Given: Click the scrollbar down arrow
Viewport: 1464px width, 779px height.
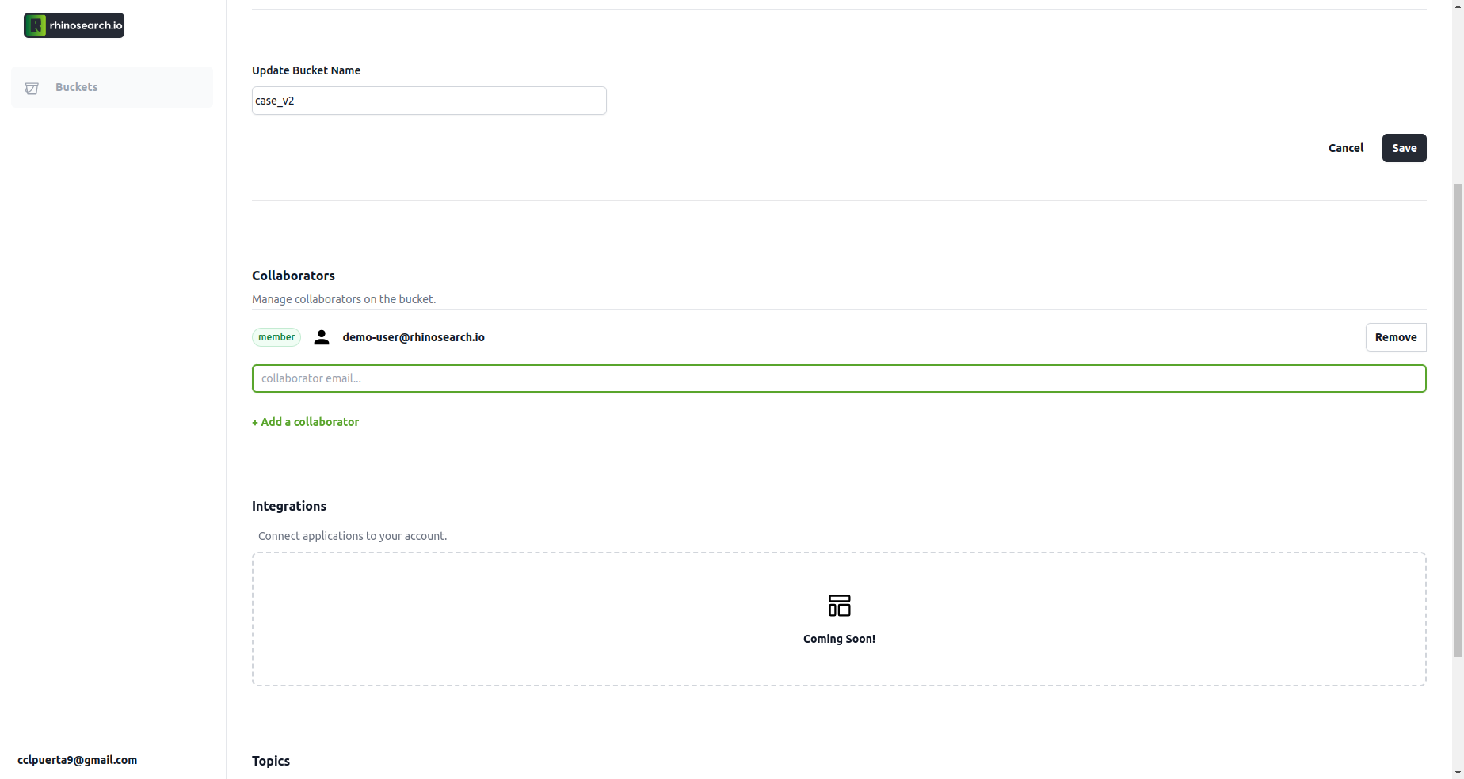Looking at the screenshot, I should [x=1458, y=773].
